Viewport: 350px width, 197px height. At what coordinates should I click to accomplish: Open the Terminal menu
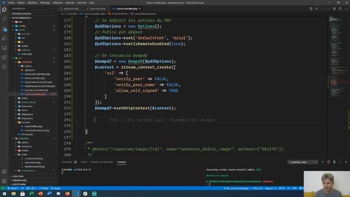click(81, 3)
